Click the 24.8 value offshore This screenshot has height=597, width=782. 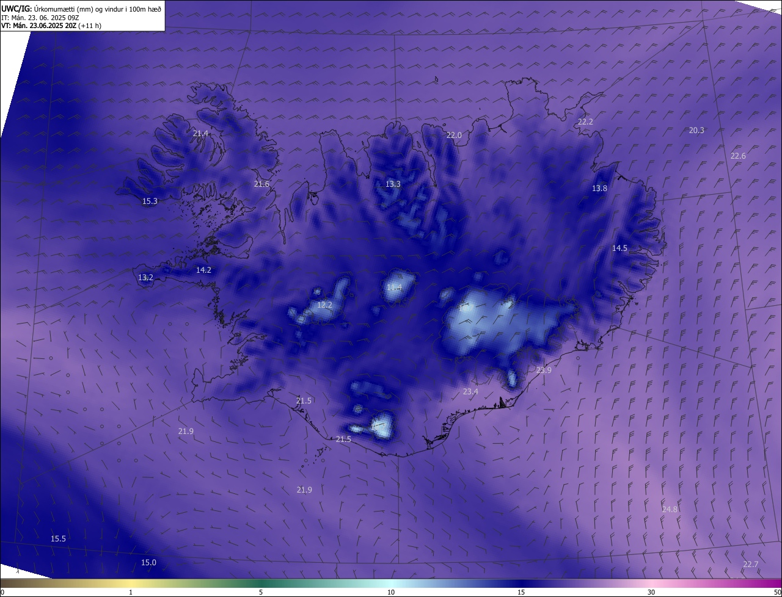click(x=670, y=509)
